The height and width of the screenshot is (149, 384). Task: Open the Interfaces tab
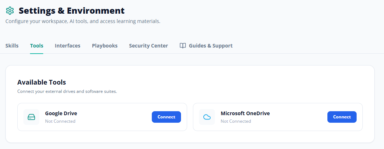click(67, 46)
